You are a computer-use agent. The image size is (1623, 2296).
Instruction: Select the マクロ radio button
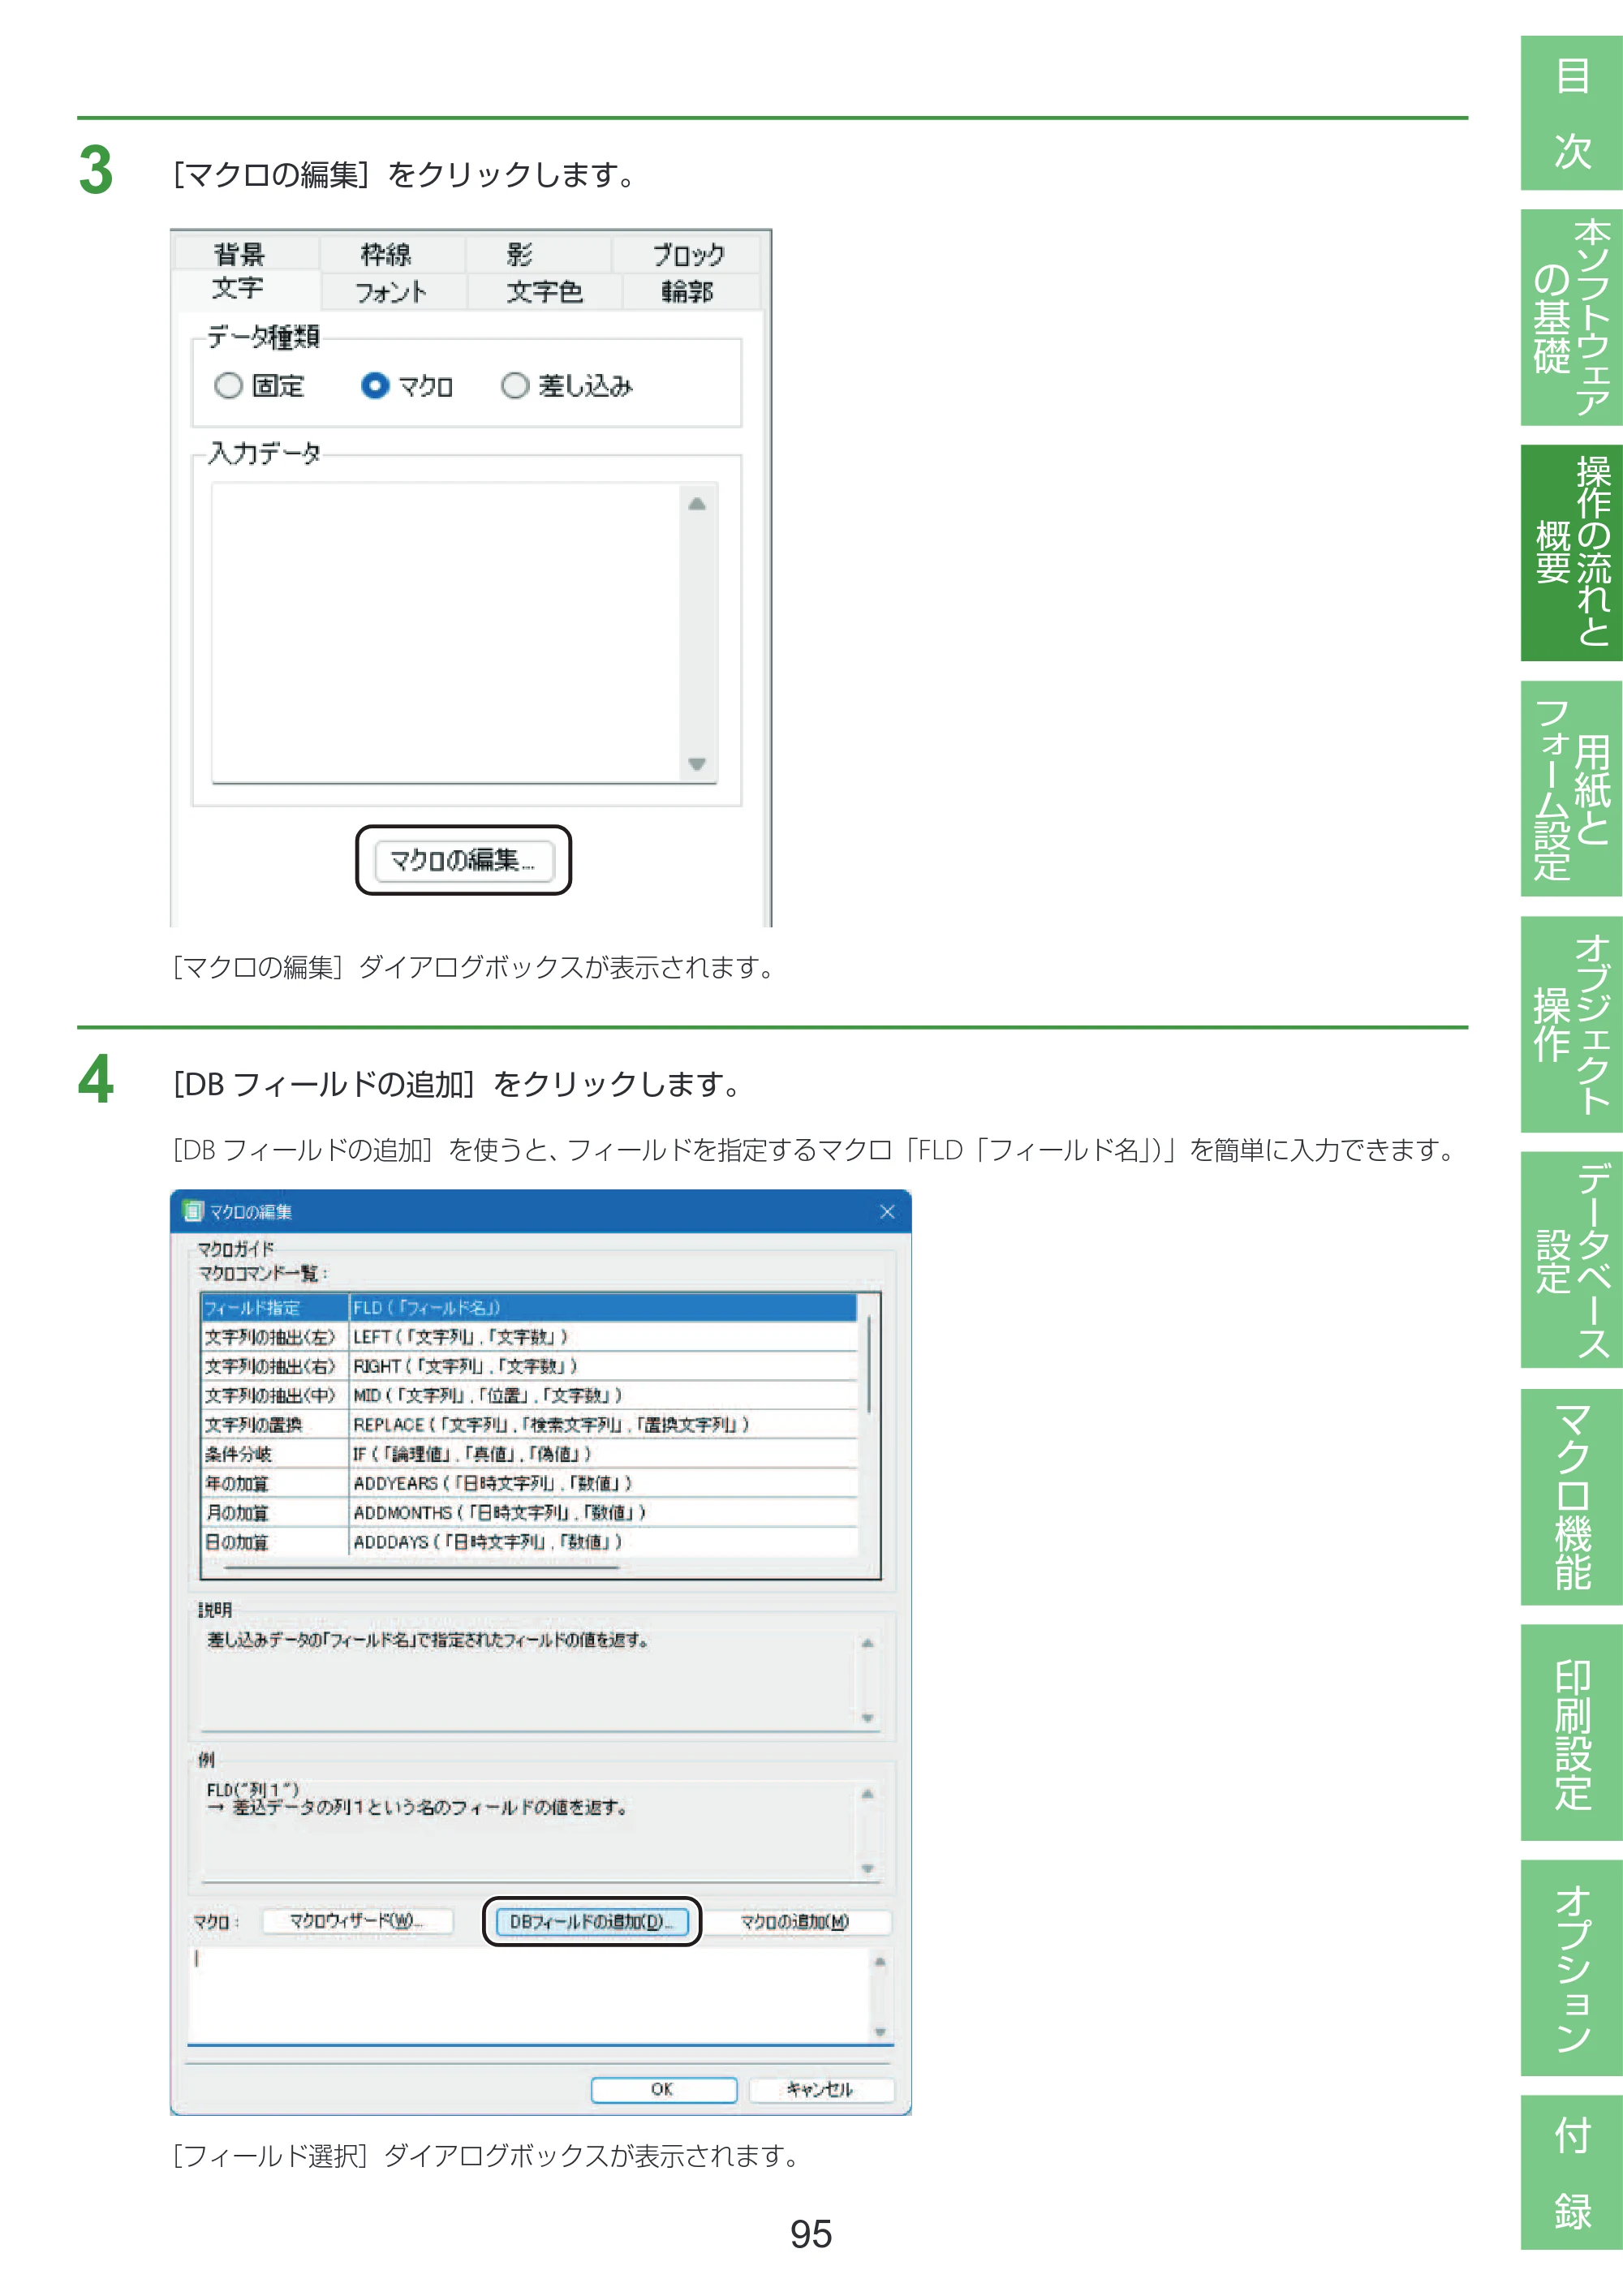point(407,386)
